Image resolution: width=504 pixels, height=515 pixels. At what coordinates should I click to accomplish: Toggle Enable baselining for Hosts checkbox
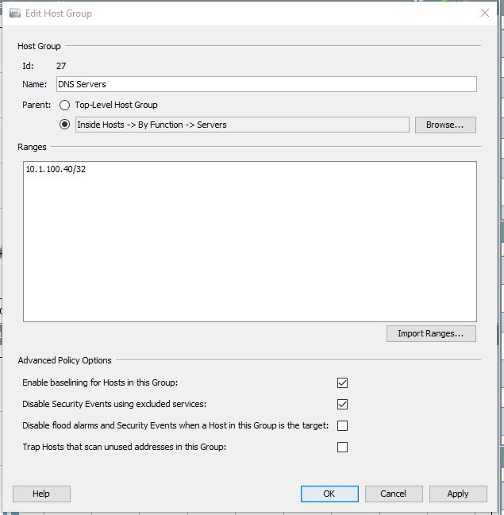(x=342, y=382)
